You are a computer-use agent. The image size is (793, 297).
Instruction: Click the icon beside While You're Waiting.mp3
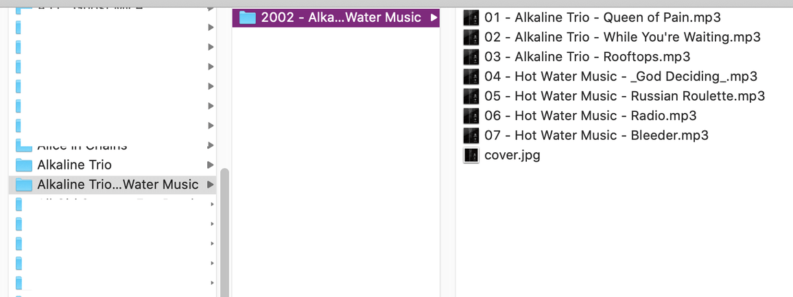[471, 37]
